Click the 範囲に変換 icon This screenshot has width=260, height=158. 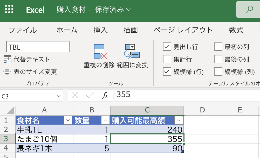pos(132,52)
